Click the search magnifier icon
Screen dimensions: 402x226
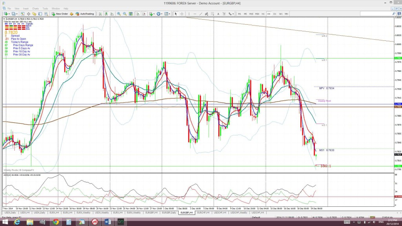click(394, 14)
